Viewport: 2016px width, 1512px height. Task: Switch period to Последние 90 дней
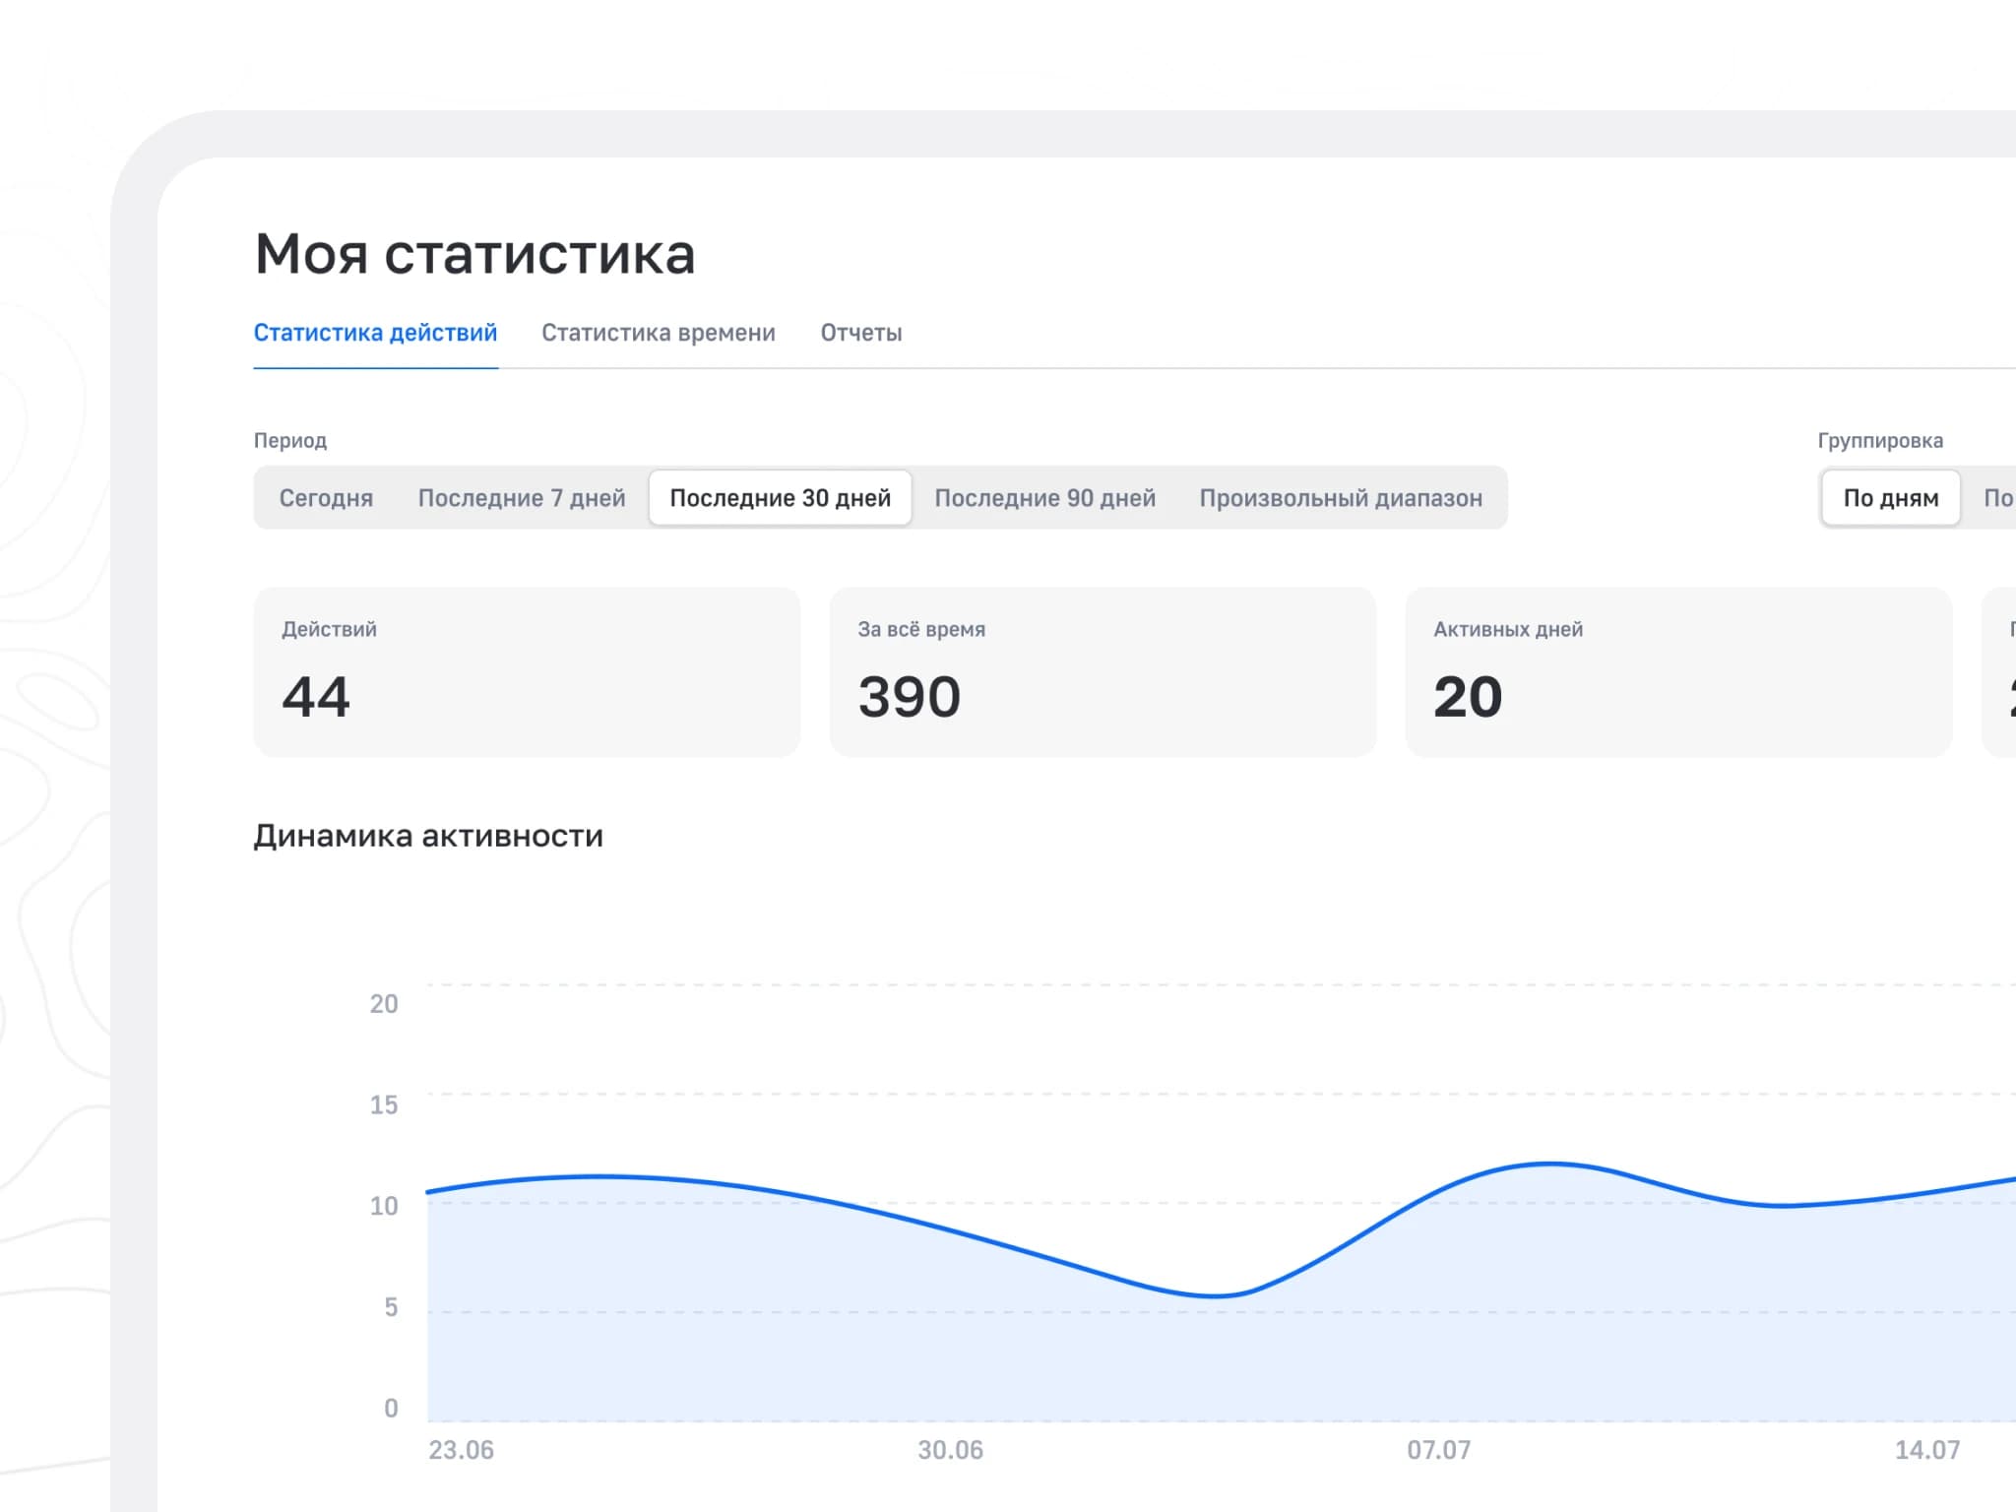1044,498
